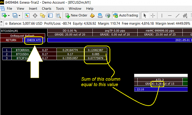Toggle the Data Window crosshair-circle icon
192x115 pixels.
tap(35, 16)
